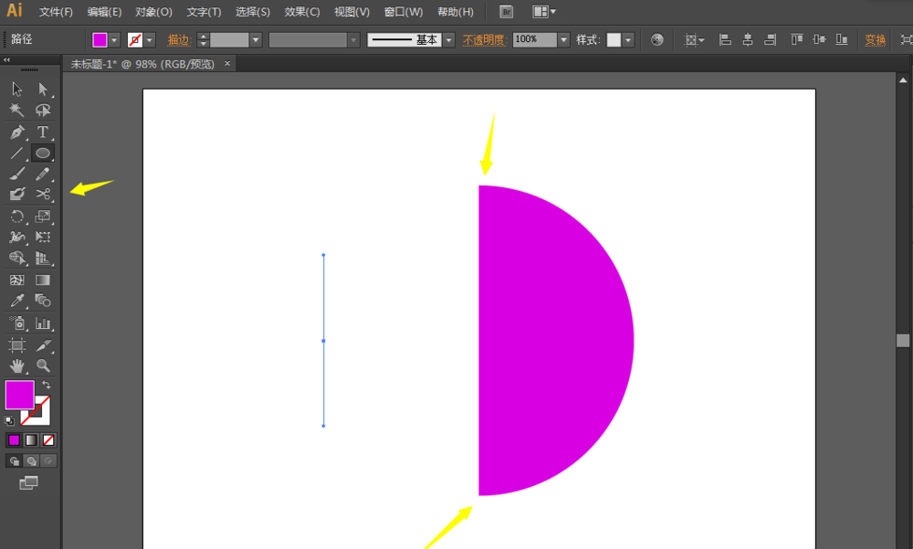Click the magenta fill swatch in toolbox

(19, 395)
